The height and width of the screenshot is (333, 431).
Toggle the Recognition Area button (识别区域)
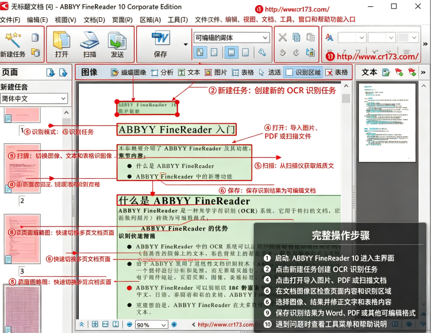[303, 72]
